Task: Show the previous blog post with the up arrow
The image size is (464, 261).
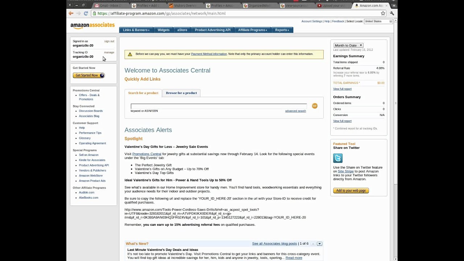Action: tap(313, 244)
